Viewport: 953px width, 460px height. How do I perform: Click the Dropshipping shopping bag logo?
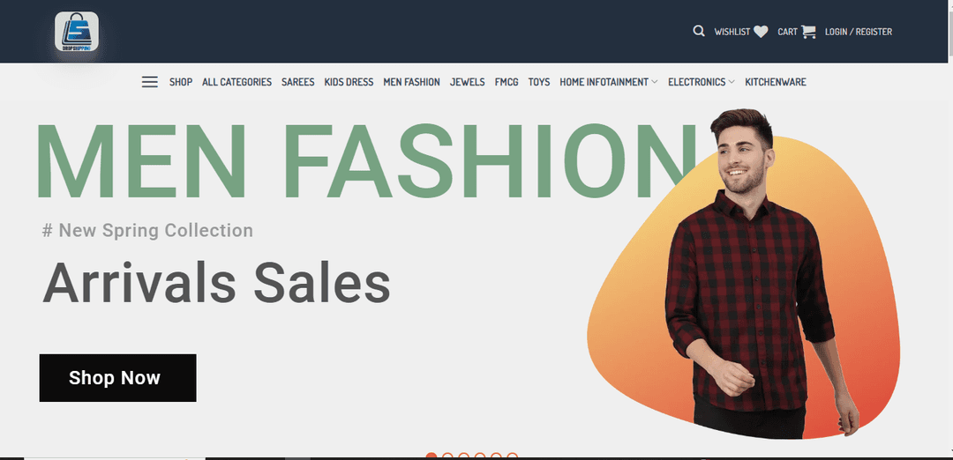coord(77,32)
